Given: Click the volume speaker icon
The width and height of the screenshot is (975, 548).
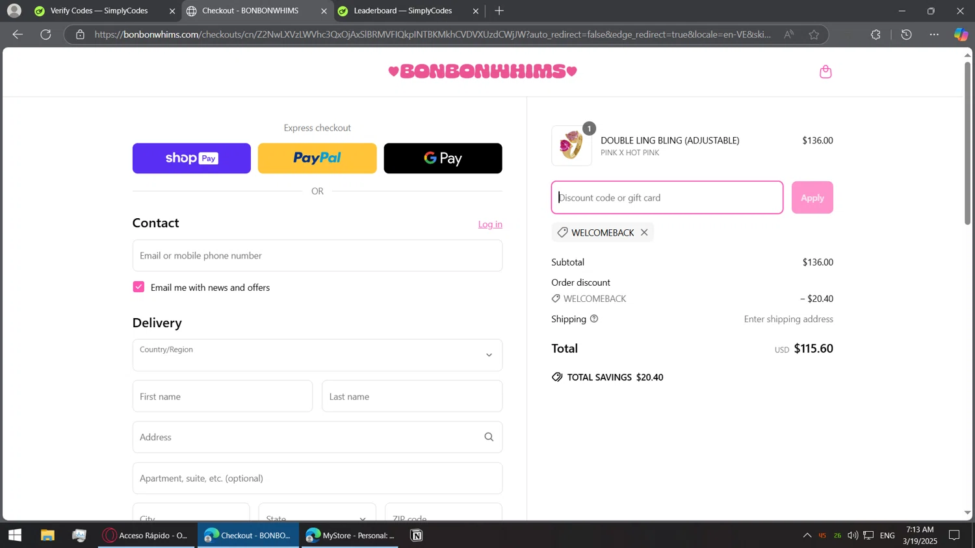Looking at the screenshot, I should 853,535.
